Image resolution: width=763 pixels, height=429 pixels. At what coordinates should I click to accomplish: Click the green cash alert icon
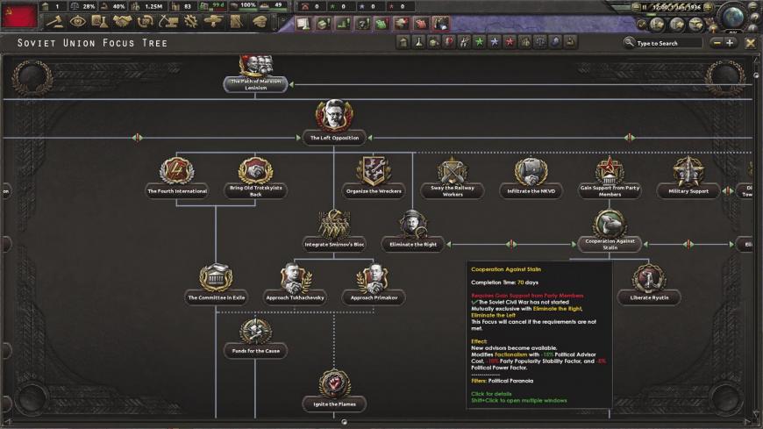(x=323, y=24)
